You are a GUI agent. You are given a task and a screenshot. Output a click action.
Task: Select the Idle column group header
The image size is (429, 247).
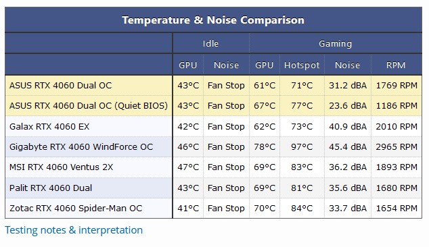[x=210, y=44]
